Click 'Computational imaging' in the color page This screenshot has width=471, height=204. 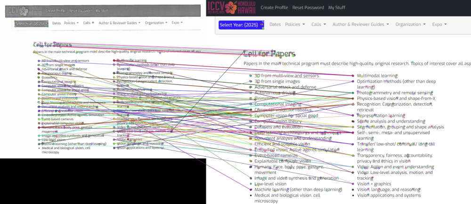click(278, 104)
